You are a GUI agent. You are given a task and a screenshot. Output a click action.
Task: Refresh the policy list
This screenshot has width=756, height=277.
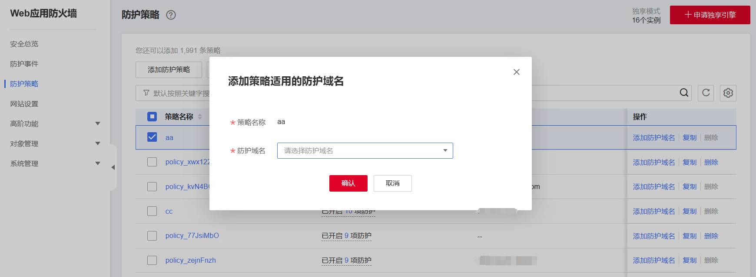706,93
